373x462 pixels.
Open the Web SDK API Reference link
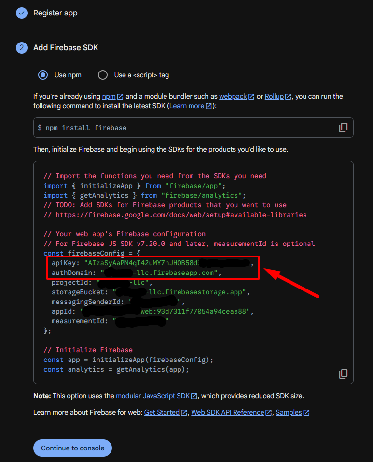(231, 413)
